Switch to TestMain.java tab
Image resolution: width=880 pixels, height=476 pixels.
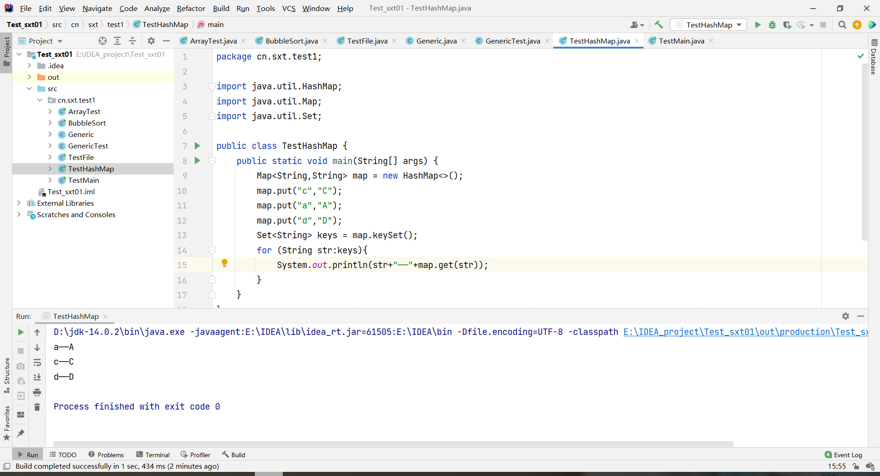point(681,41)
